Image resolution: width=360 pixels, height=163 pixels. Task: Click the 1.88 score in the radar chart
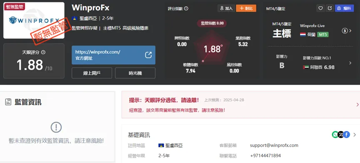pyautogui.click(x=212, y=49)
